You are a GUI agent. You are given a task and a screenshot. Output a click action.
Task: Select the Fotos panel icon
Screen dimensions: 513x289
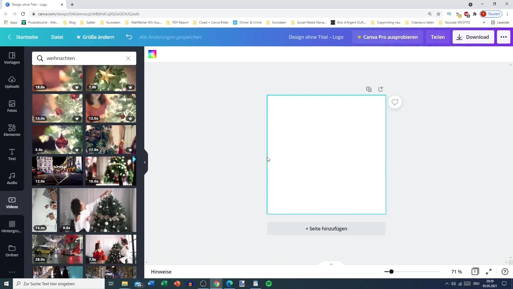click(x=12, y=106)
